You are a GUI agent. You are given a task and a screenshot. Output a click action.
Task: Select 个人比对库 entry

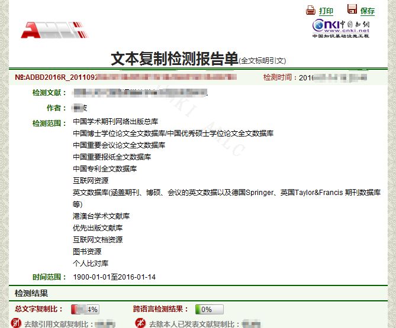pyautogui.click(x=91, y=264)
